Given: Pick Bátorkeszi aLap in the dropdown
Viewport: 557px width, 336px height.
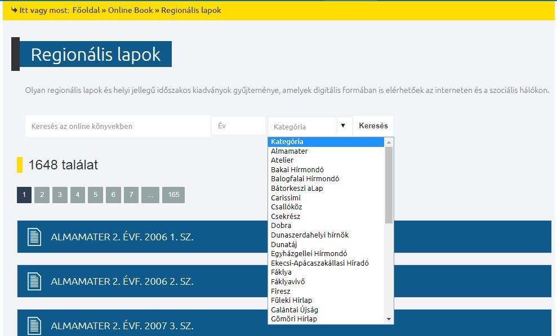Looking at the screenshot, I should [326, 189].
